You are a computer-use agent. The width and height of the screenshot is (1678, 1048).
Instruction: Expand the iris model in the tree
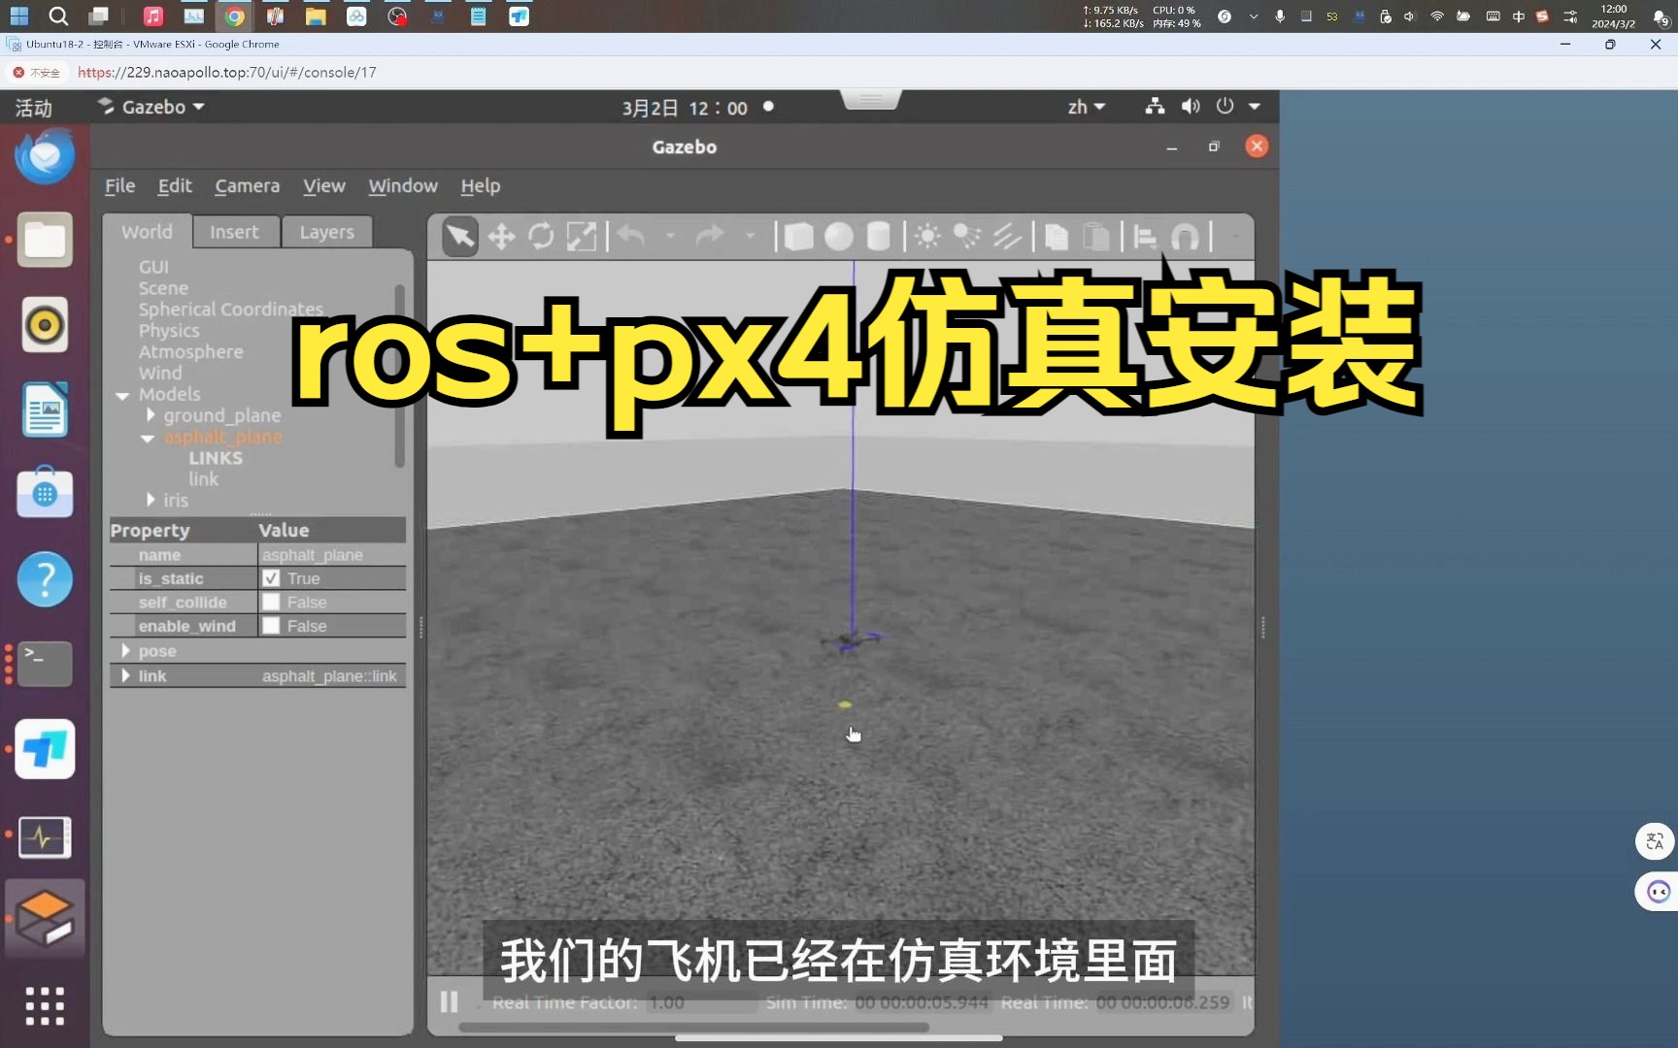pos(151,500)
